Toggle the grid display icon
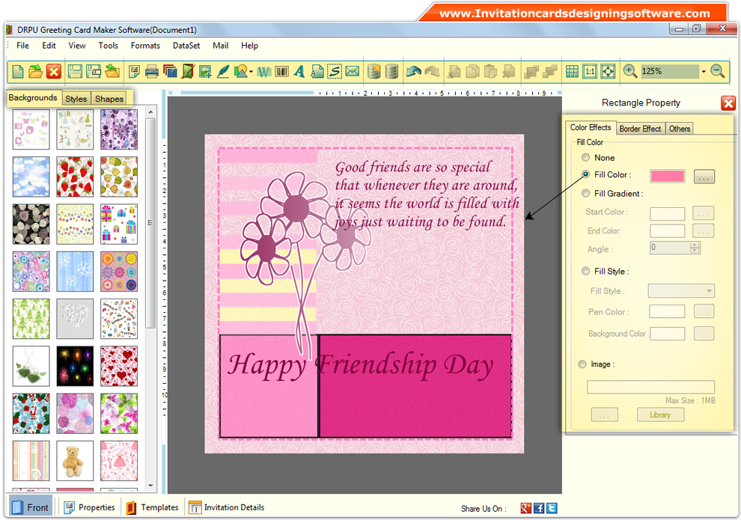This screenshot has width=741, height=520. click(572, 71)
